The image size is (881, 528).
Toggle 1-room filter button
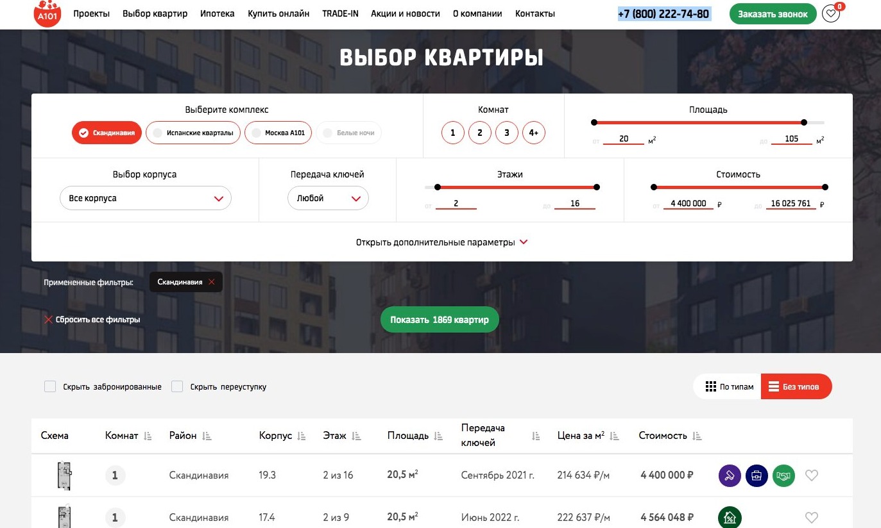(453, 133)
